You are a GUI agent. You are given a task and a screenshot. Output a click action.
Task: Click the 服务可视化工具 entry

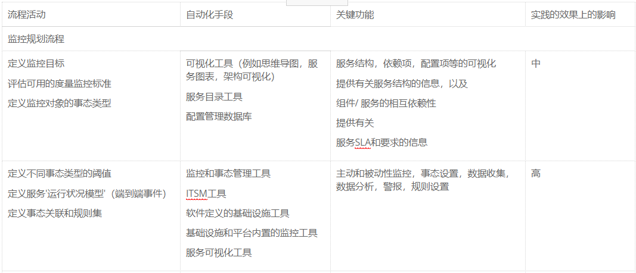[219, 252]
